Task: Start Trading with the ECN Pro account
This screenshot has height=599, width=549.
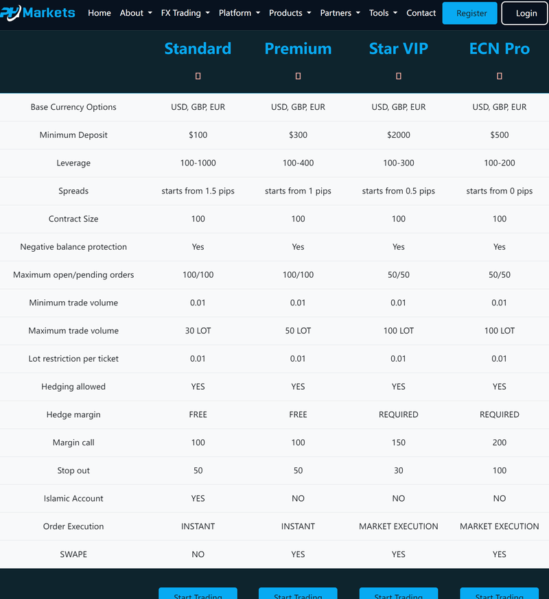Action: click(x=499, y=594)
